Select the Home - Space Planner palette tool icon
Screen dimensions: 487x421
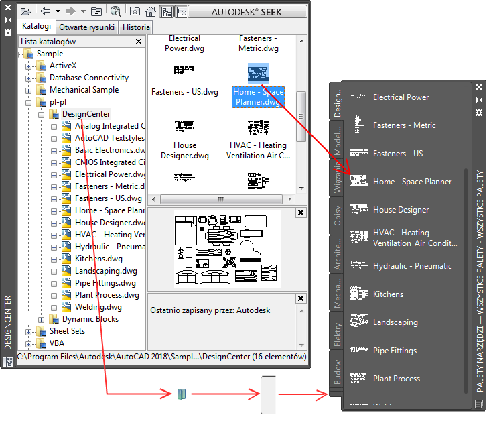click(x=359, y=180)
